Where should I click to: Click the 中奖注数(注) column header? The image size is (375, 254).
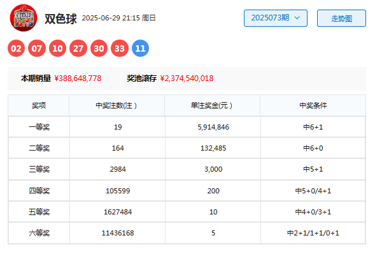pos(117,105)
